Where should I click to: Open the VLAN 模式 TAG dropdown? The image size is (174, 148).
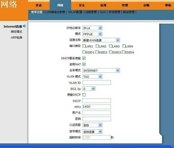pos(92,77)
